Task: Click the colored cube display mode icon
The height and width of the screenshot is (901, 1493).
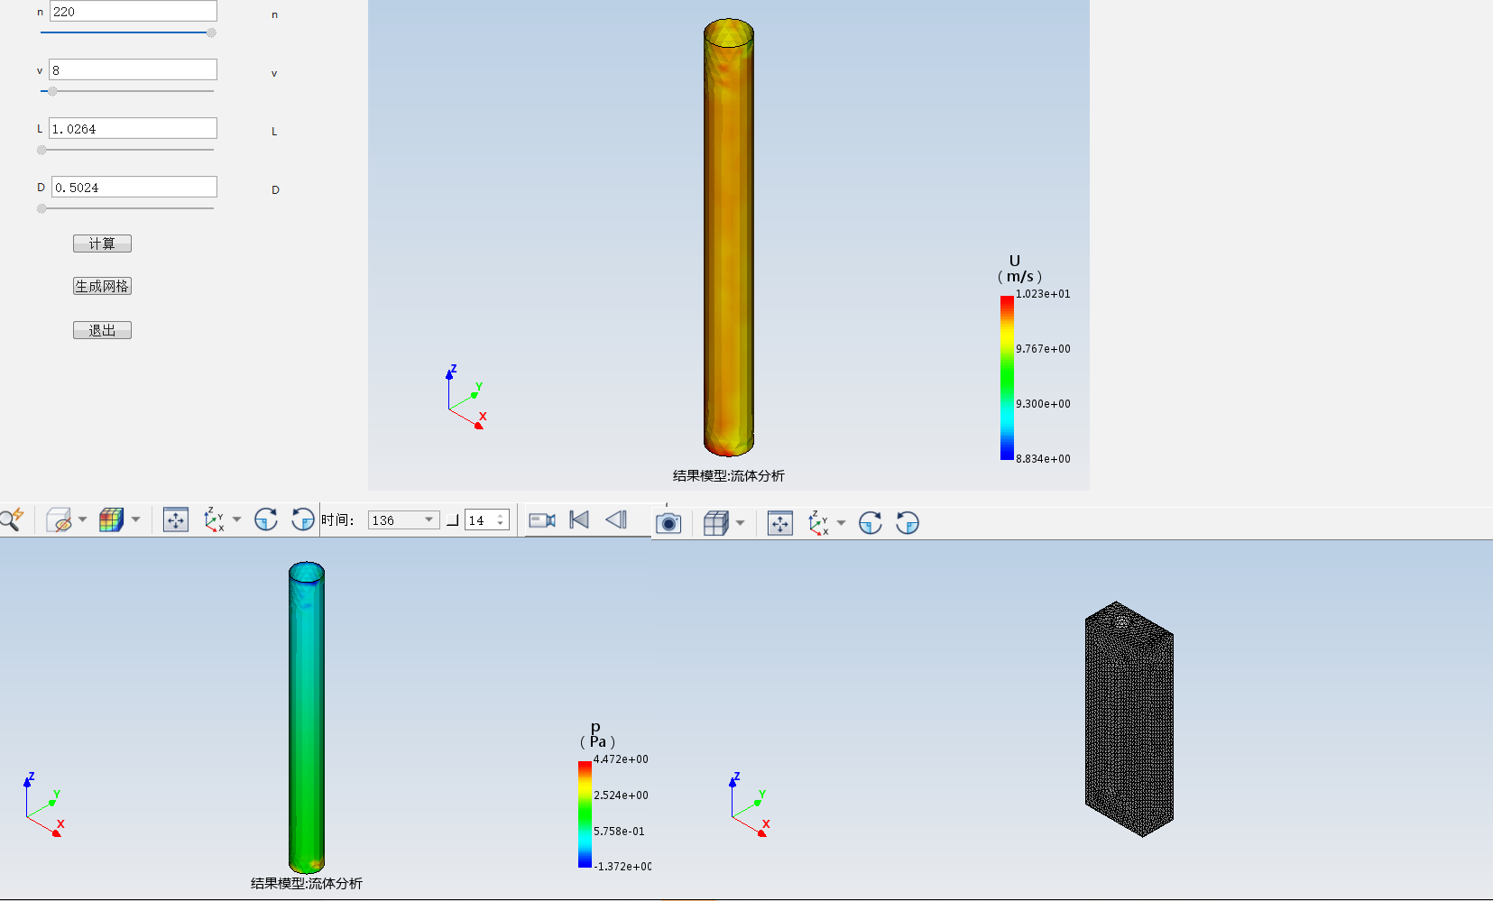Action: 111,519
